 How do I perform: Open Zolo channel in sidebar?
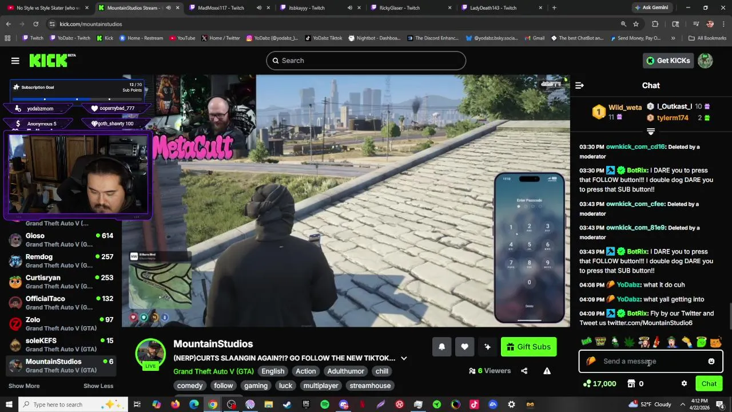pyautogui.click(x=61, y=324)
